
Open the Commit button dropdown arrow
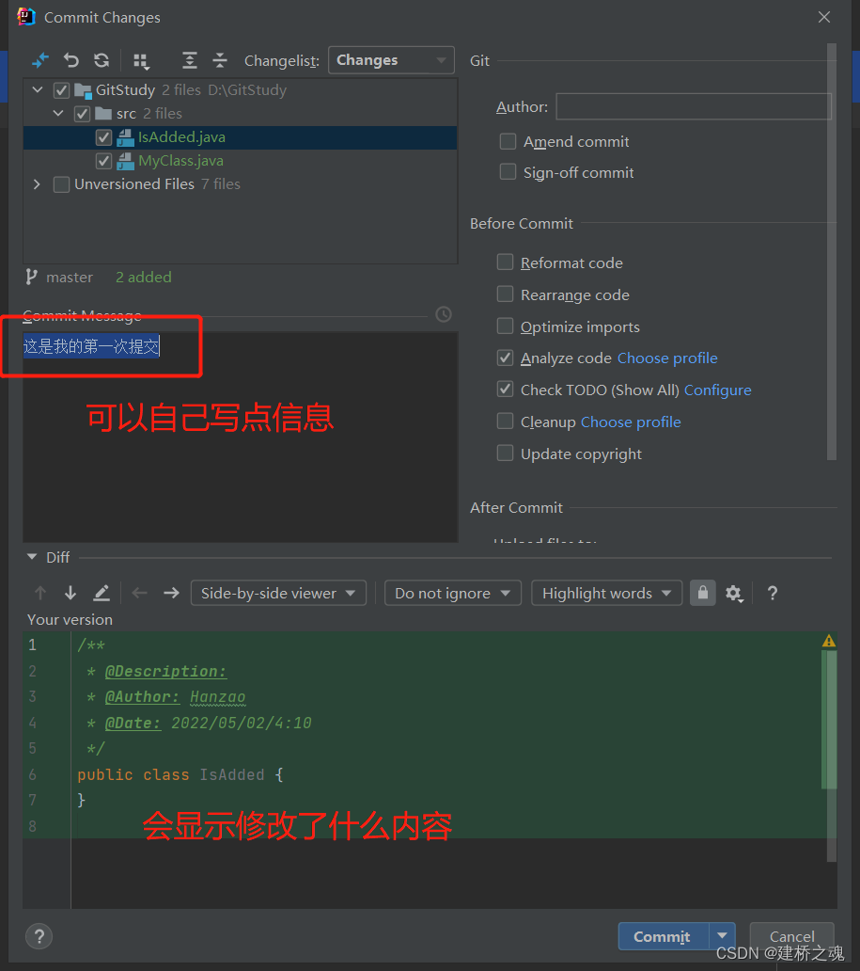(722, 936)
